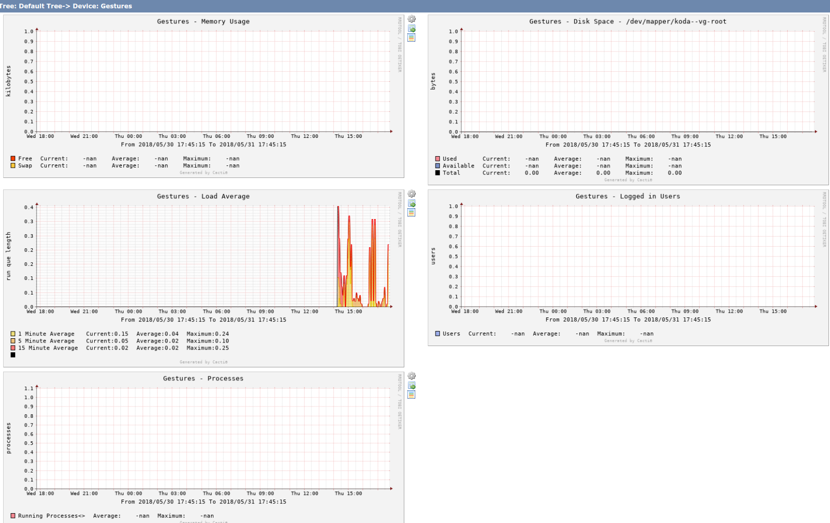Click the yellow Swap legend swatch

pyautogui.click(x=13, y=165)
